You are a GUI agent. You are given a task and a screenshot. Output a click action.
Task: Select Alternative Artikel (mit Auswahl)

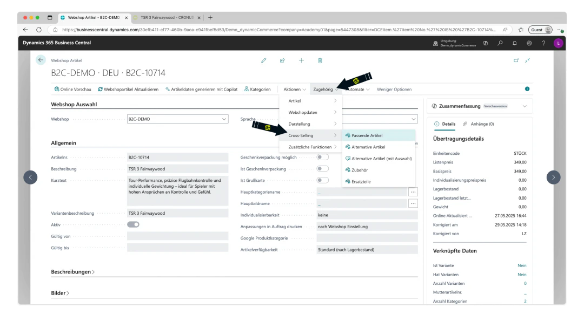(x=379, y=158)
